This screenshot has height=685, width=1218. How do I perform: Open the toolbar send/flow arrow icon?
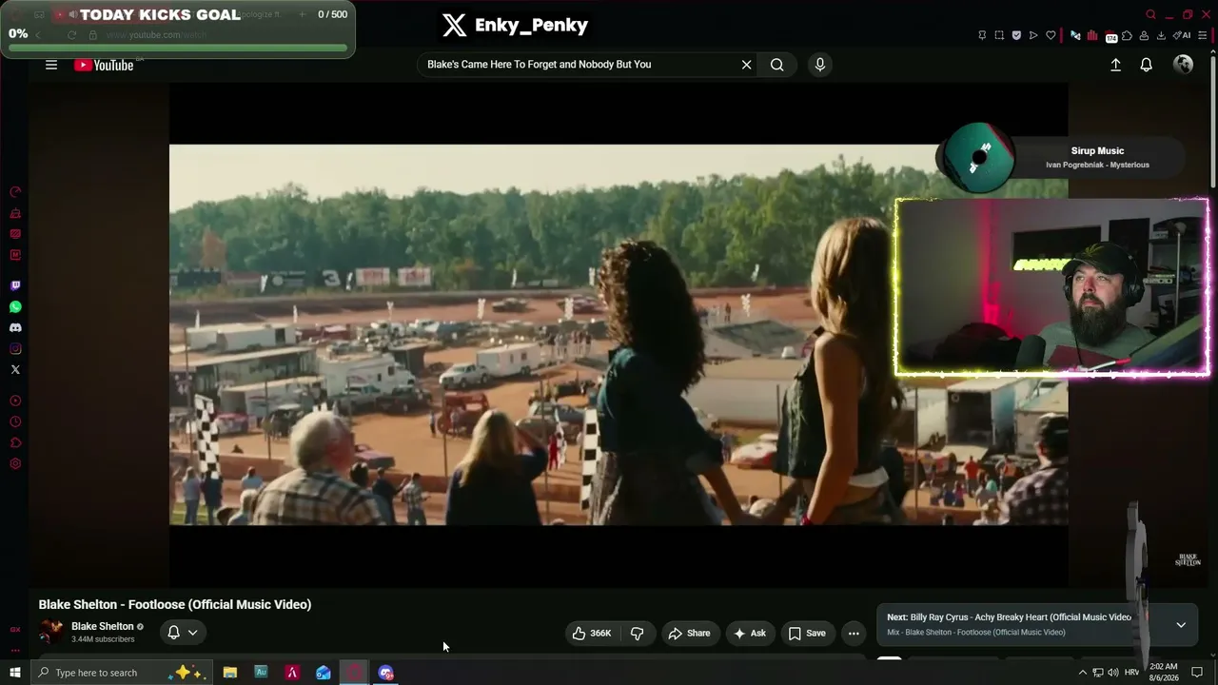click(1033, 35)
